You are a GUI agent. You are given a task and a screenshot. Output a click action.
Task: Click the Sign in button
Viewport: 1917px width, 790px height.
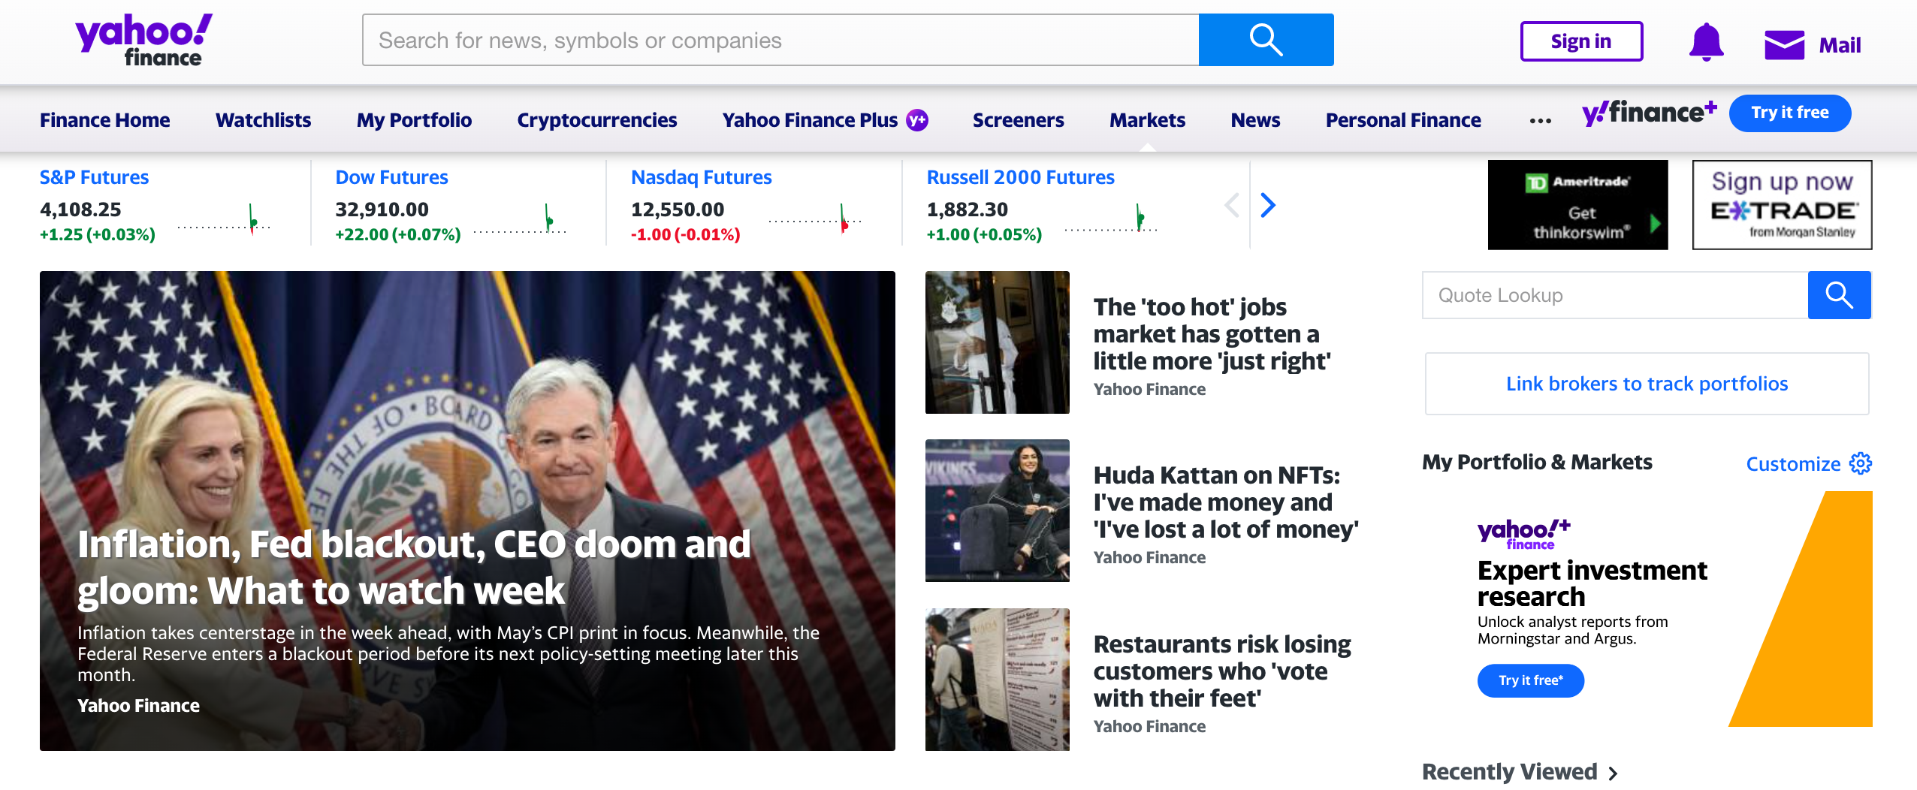point(1581,41)
